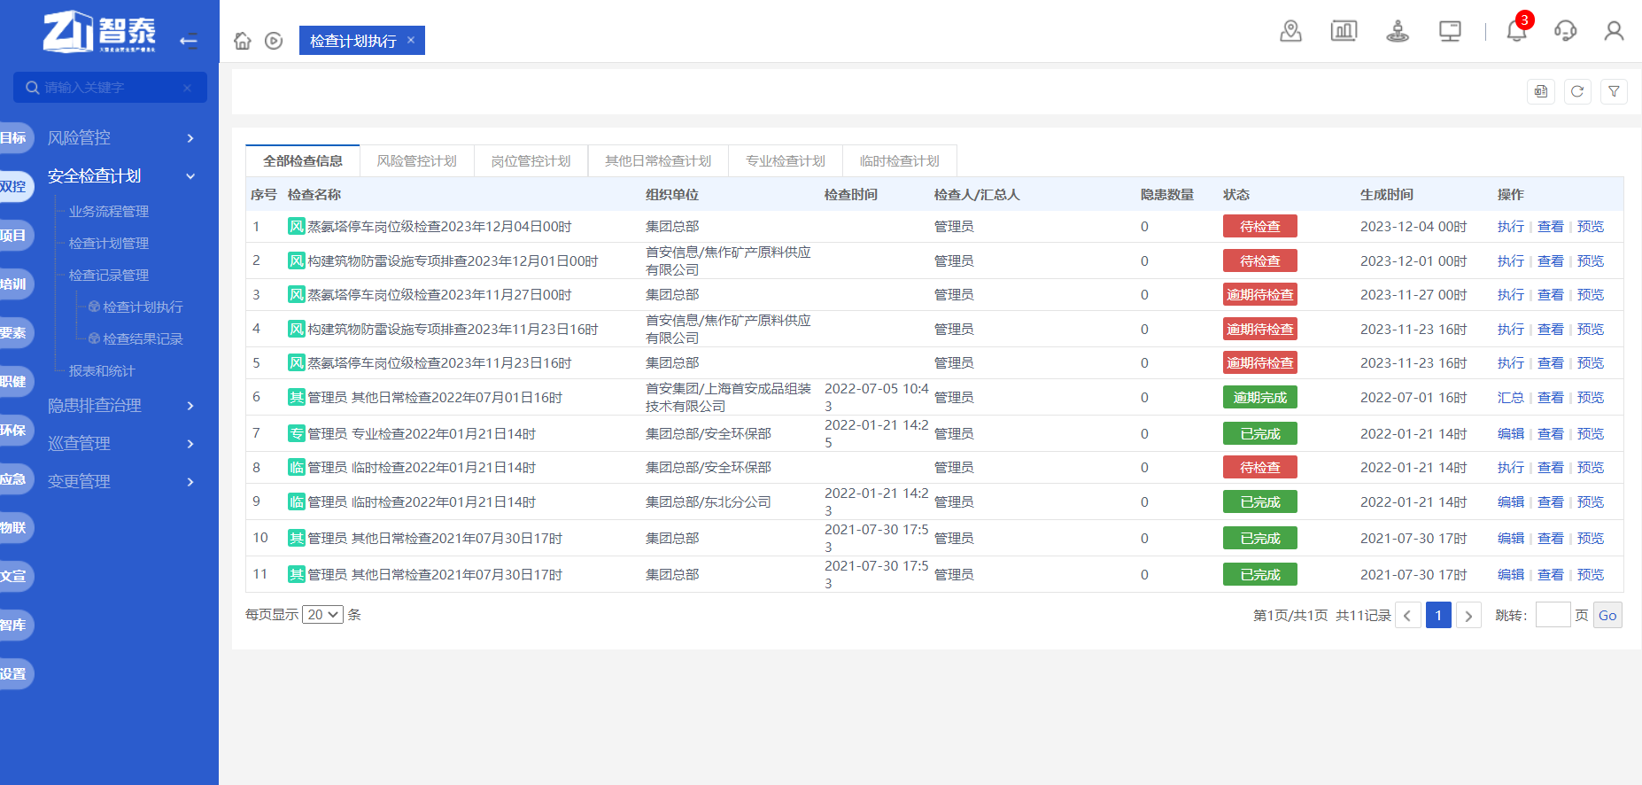Switch to the 其他日常检查计划 tab

click(x=658, y=160)
